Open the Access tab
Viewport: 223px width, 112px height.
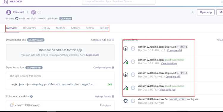pyautogui.click(x=89, y=28)
